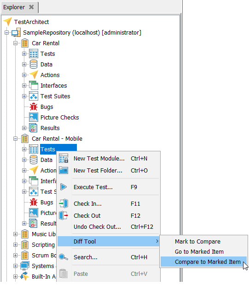Screen dimensions: 249x286
Task: Expand Tests under Car Rental
Action: (x=24, y=54)
